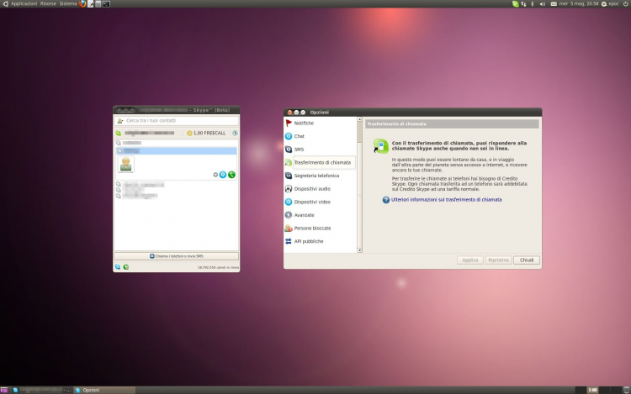This screenshot has height=394, width=631.
Task: Select Chat in the options list
Action: click(299, 137)
